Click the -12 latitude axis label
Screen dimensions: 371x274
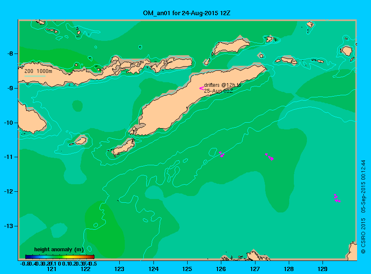point(9,191)
